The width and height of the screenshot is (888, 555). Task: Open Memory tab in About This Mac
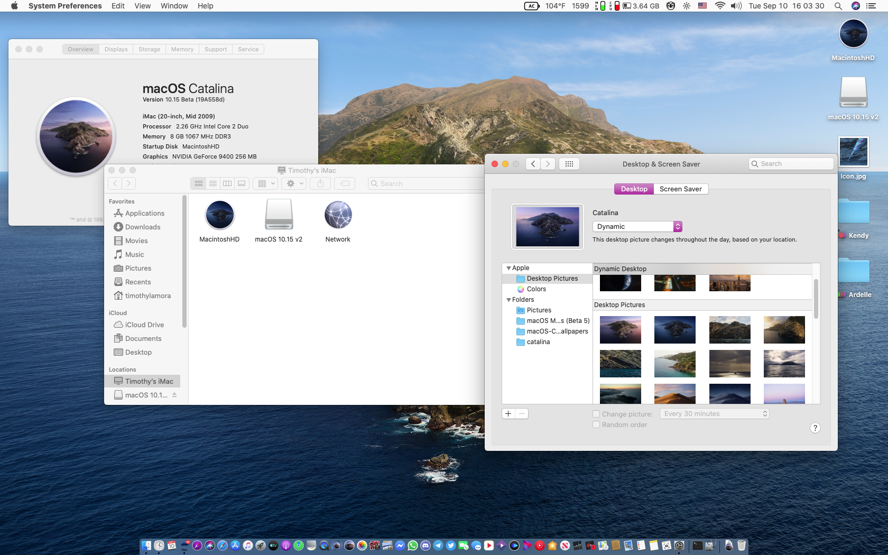pyautogui.click(x=182, y=49)
